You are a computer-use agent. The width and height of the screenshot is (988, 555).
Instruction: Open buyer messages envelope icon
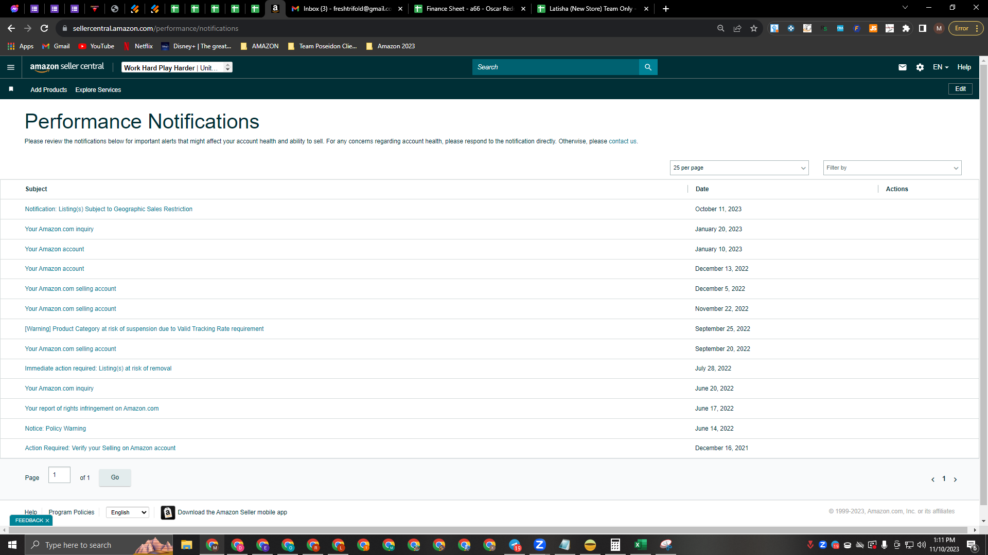pyautogui.click(x=902, y=67)
